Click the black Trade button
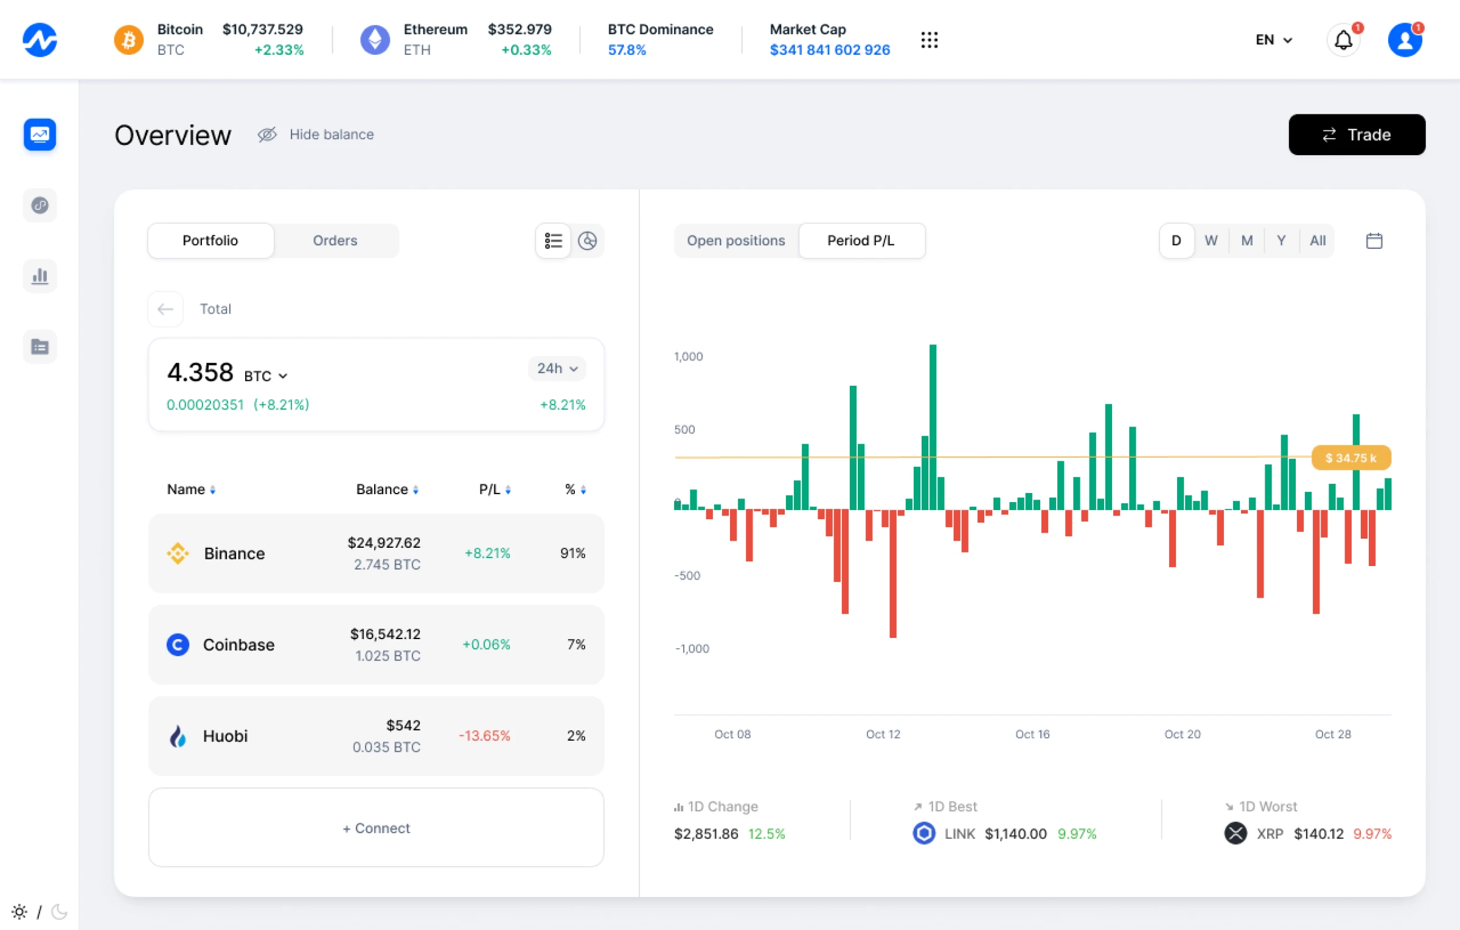Screen dimensions: 1460x930 (1357, 135)
